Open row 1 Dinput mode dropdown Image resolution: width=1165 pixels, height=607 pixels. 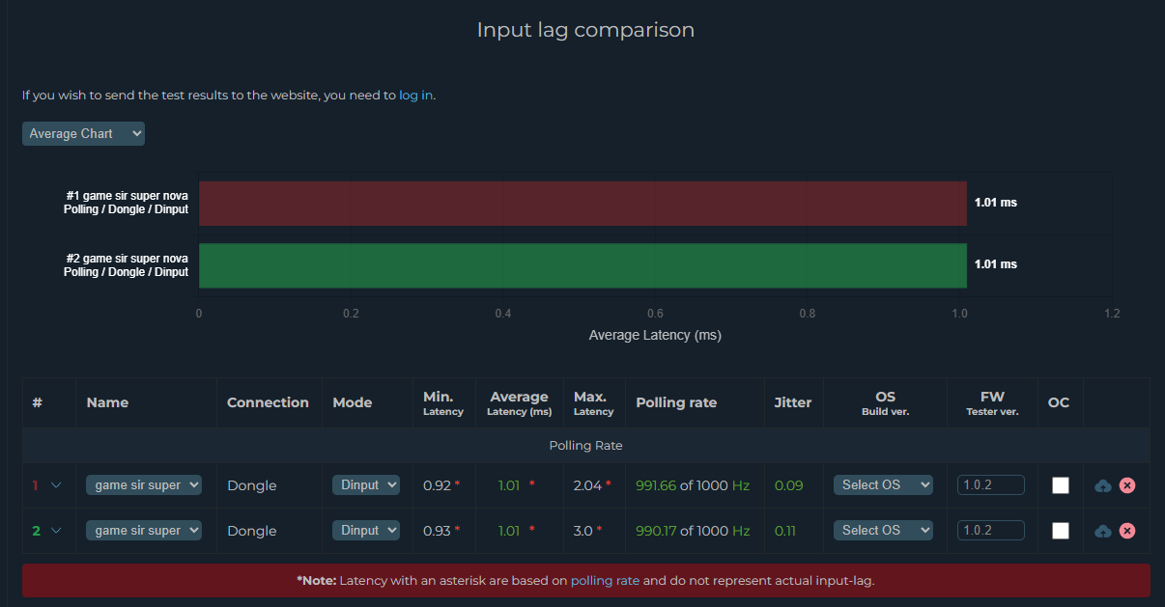[365, 484]
